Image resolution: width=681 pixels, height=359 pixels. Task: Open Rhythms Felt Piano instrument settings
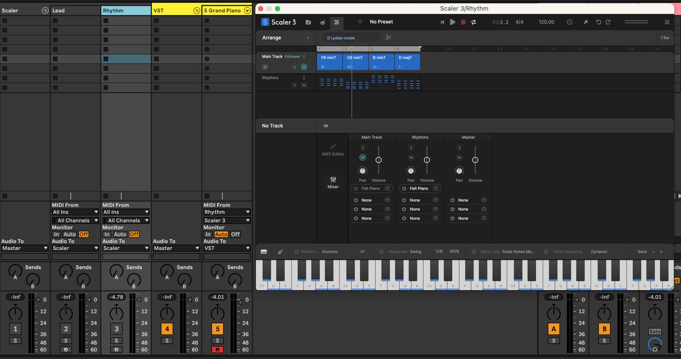[436, 188]
